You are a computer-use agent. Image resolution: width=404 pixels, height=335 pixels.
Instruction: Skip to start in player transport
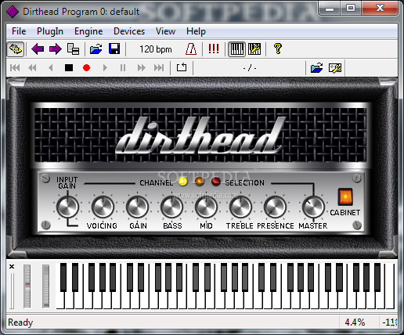point(15,68)
